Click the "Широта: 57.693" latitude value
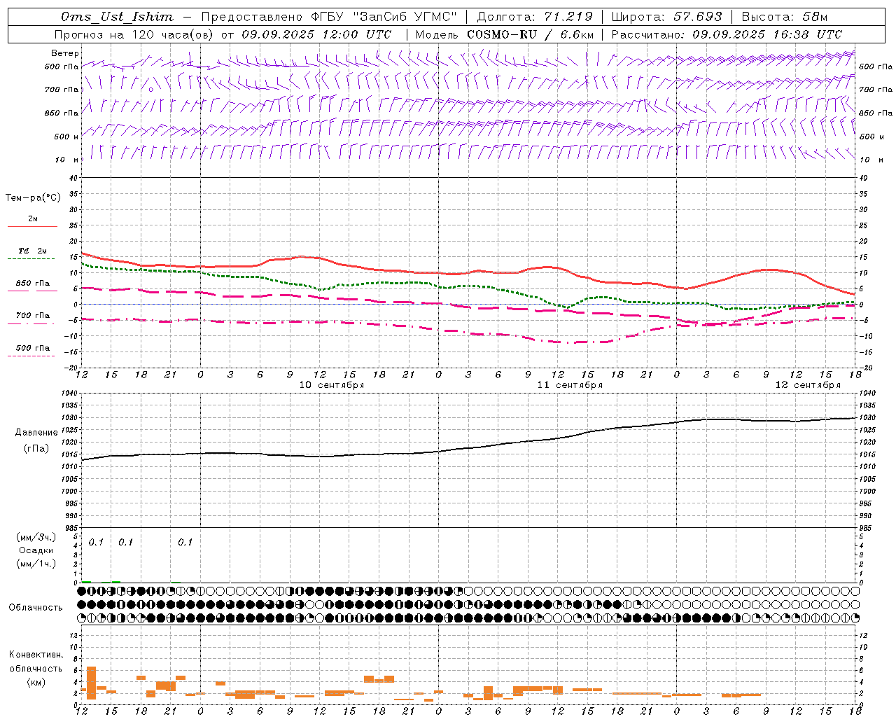Screen dimensions: 896x717 tap(666, 17)
